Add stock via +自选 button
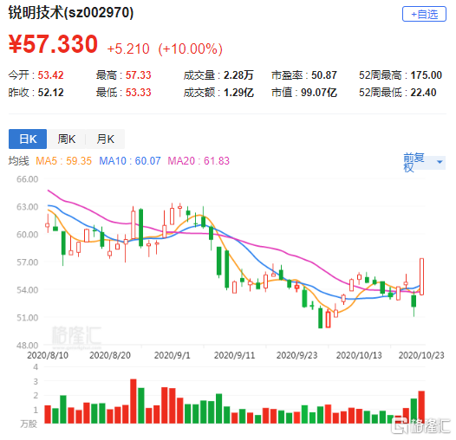This screenshot has width=456, height=440. click(x=424, y=14)
